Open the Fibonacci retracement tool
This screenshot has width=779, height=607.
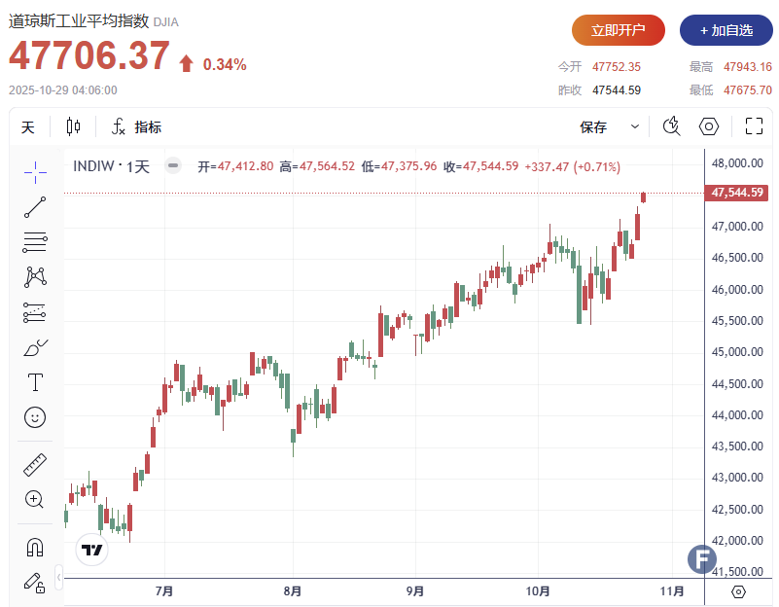[35, 242]
